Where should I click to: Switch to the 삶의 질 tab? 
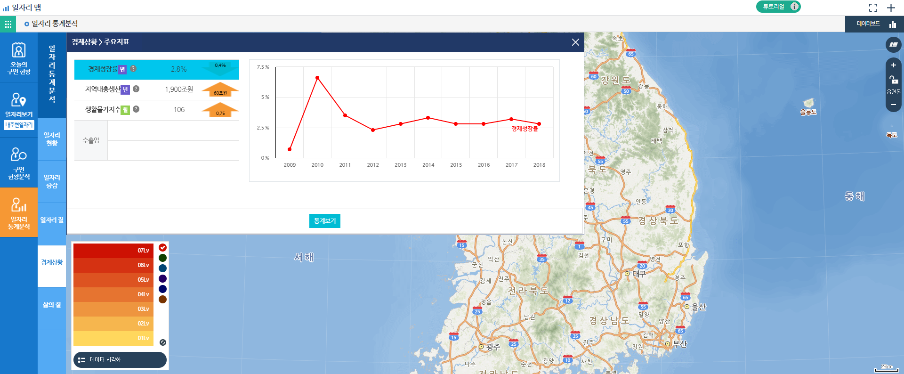tap(52, 305)
